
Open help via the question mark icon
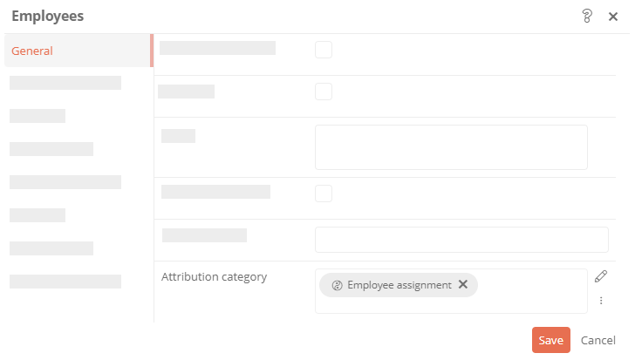[587, 17]
